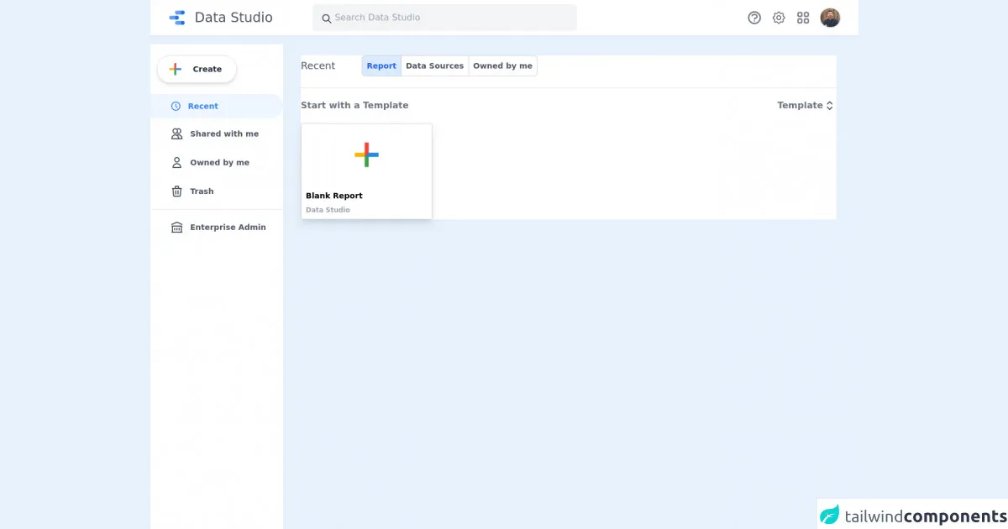Click the Data Studio logo icon
1008x529 pixels.
coord(176,18)
